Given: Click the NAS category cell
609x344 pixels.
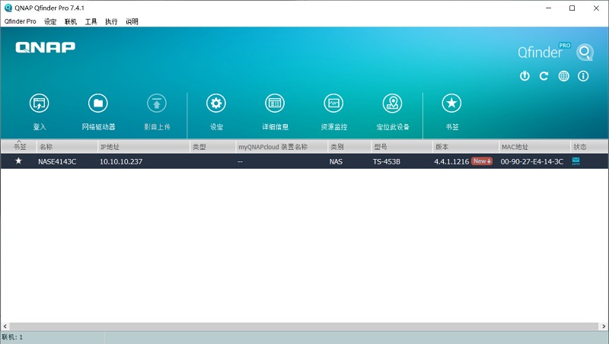Looking at the screenshot, I should [x=336, y=161].
